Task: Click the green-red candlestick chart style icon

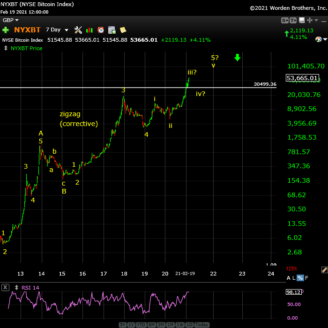Action: pyautogui.click(x=89, y=30)
